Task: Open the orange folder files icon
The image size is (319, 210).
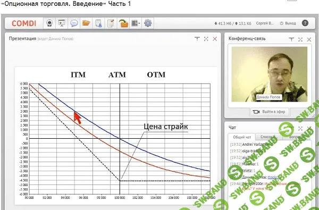Action: [x=86, y=23]
